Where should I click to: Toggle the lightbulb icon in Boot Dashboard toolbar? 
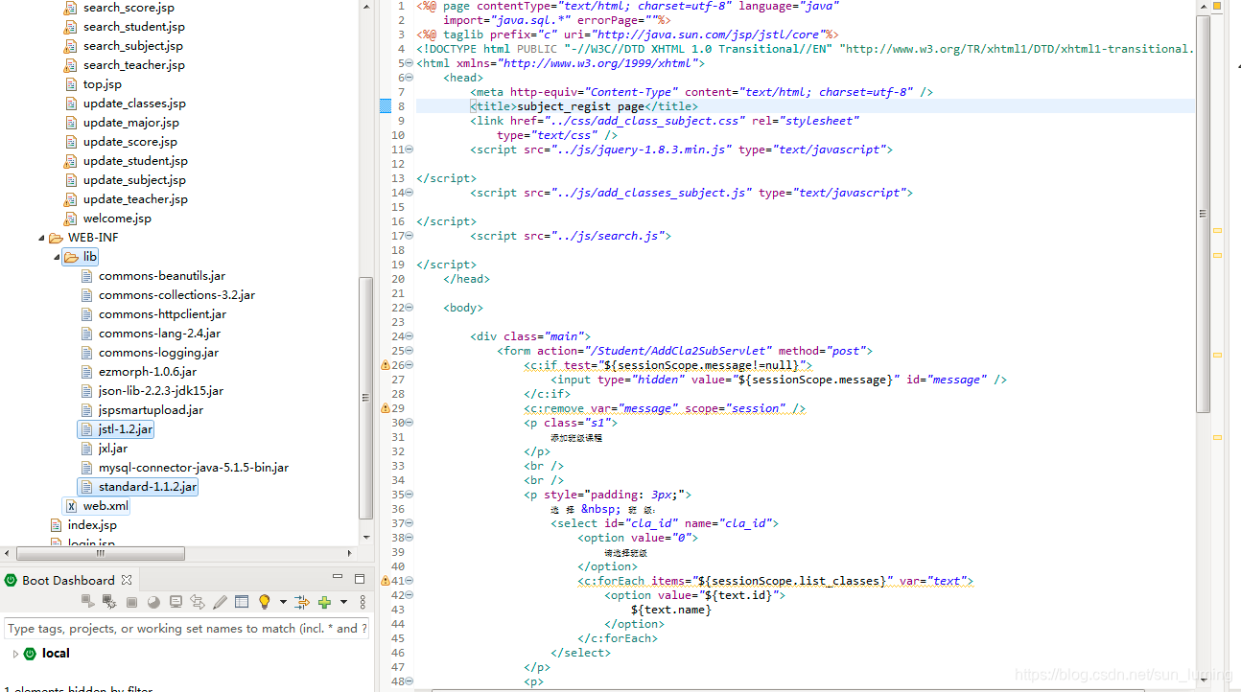pos(265,601)
